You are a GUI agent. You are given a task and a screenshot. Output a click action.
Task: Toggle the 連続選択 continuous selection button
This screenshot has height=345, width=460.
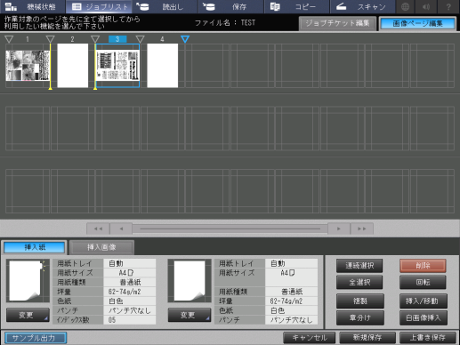(359, 266)
